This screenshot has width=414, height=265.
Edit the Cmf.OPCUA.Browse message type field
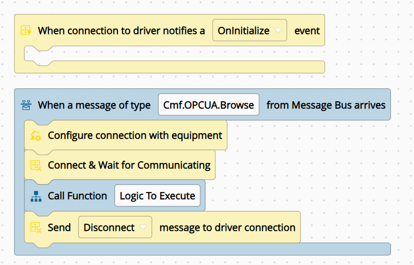pyautogui.click(x=209, y=105)
